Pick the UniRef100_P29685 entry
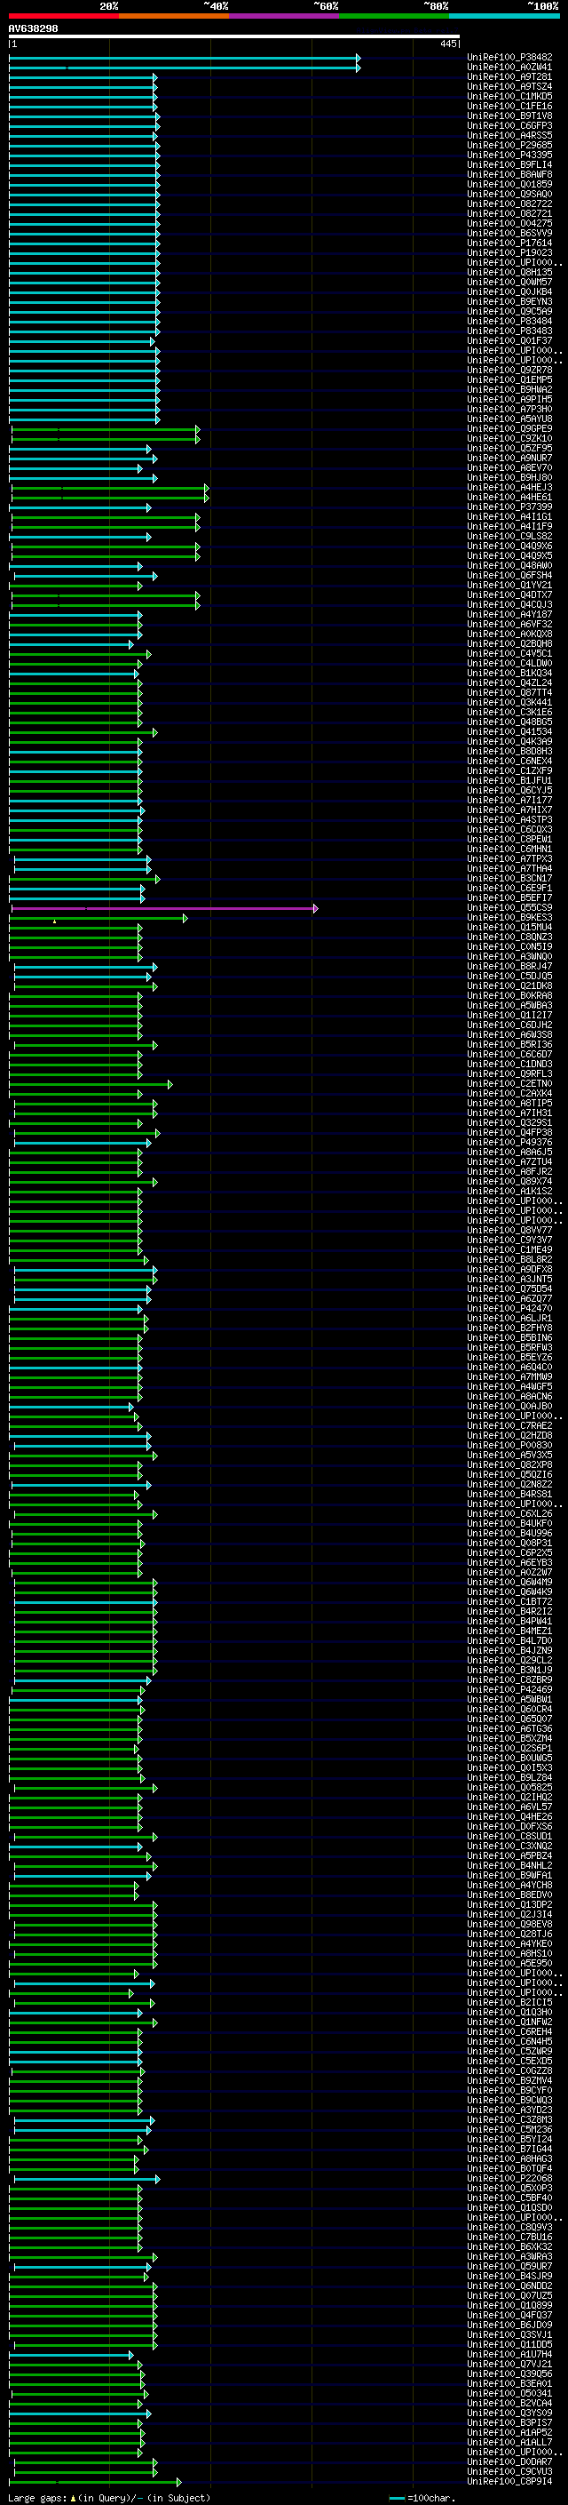Image resolution: width=568 pixels, height=2505 pixels. [x=509, y=146]
